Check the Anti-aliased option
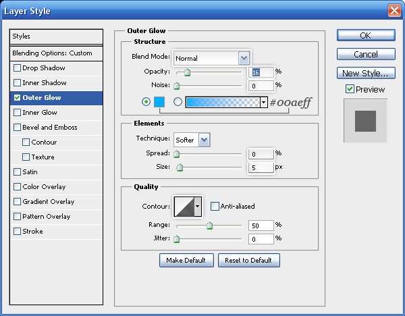Screen dimensions: 405x316 click(215, 206)
